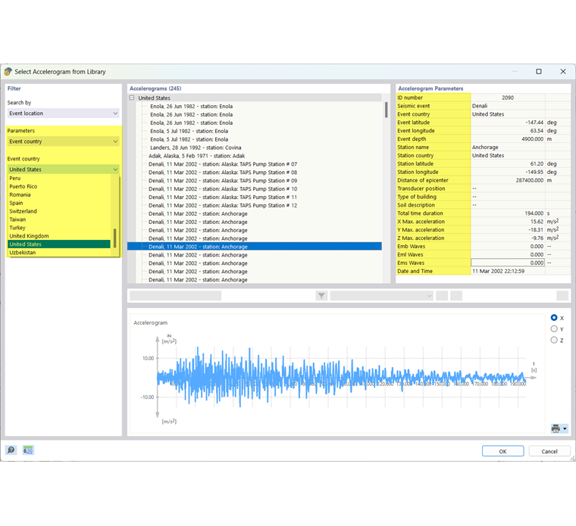Viewport: 576px width, 526px height.
Task: Open the print options arrow
Action: click(565, 428)
